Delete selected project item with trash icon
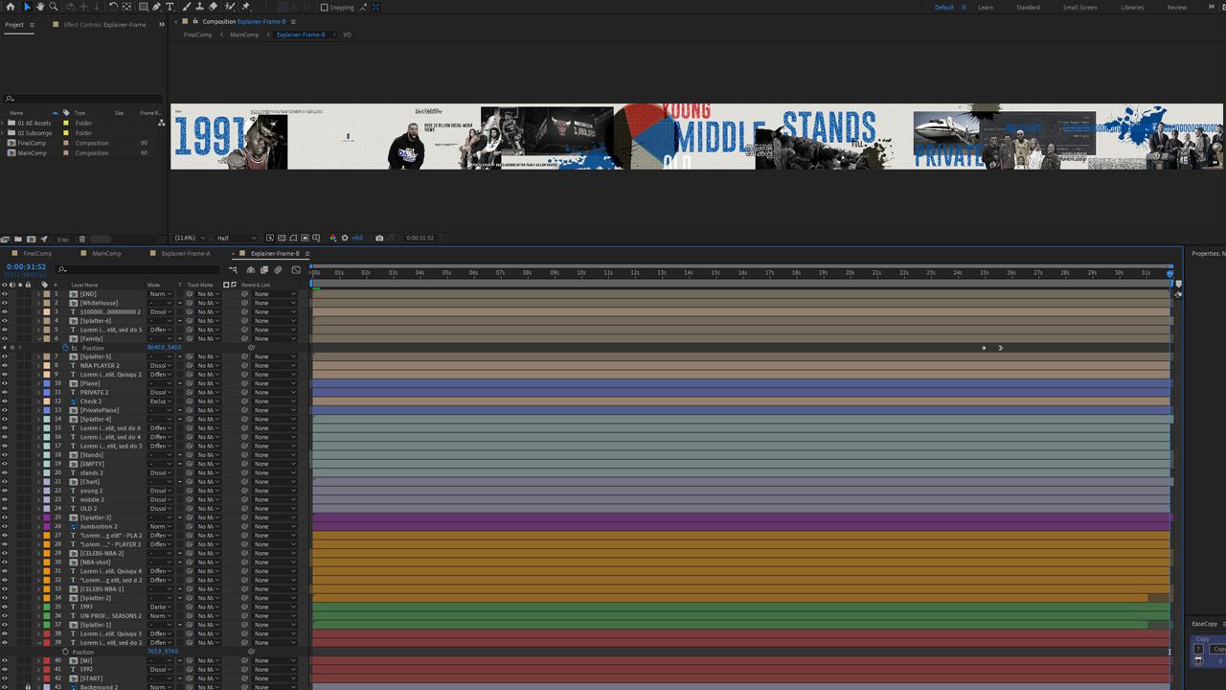The image size is (1226, 690). pos(82,239)
